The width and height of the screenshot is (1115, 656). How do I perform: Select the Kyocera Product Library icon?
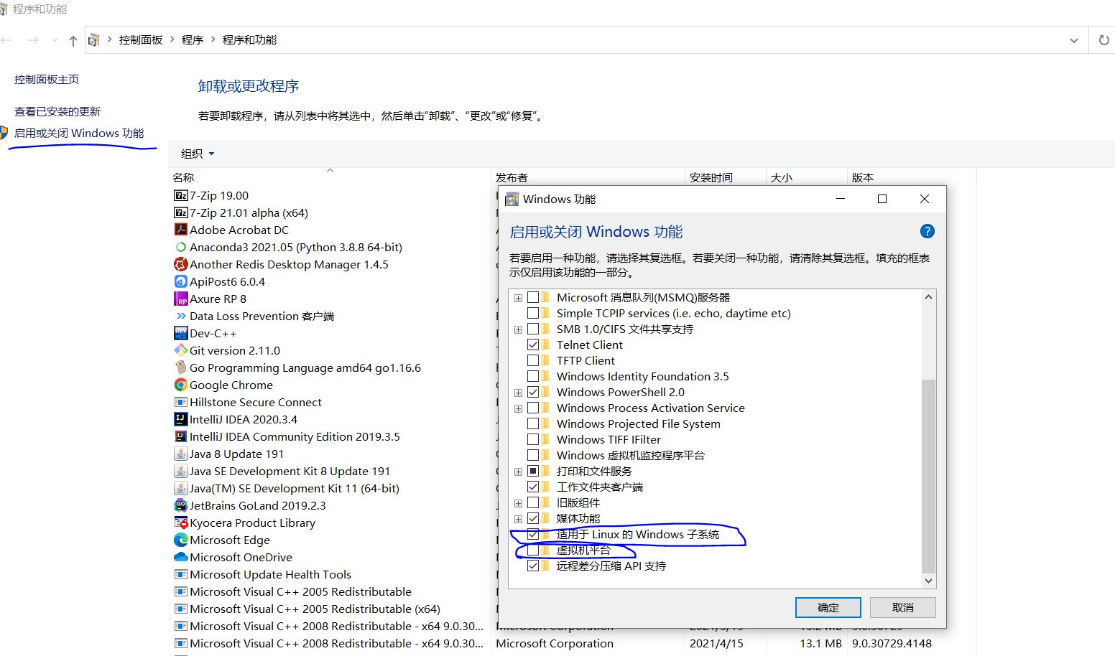coord(181,523)
